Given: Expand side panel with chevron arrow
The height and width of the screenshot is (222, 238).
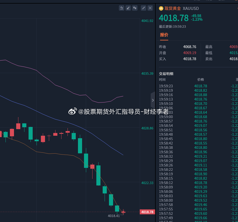Looking at the screenshot, I should pos(153,100).
